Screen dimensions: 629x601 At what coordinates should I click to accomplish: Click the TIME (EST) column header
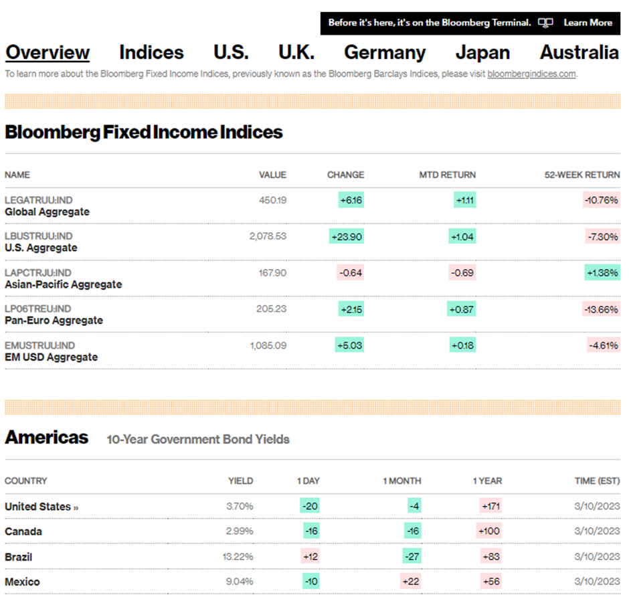pos(598,481)
